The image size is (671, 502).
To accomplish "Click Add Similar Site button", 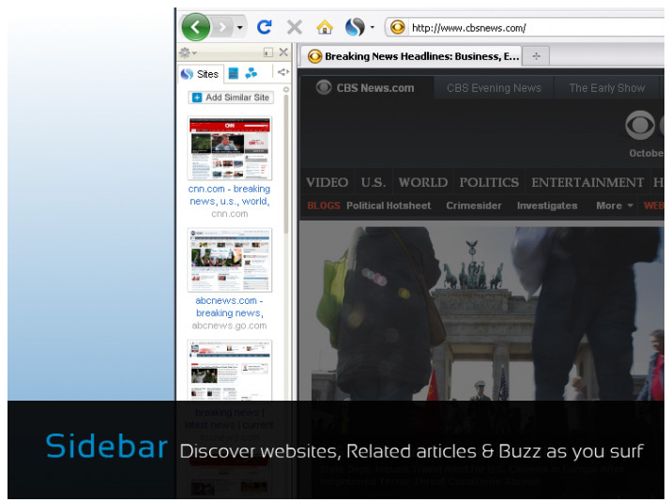I will click(x=231, y=98).
